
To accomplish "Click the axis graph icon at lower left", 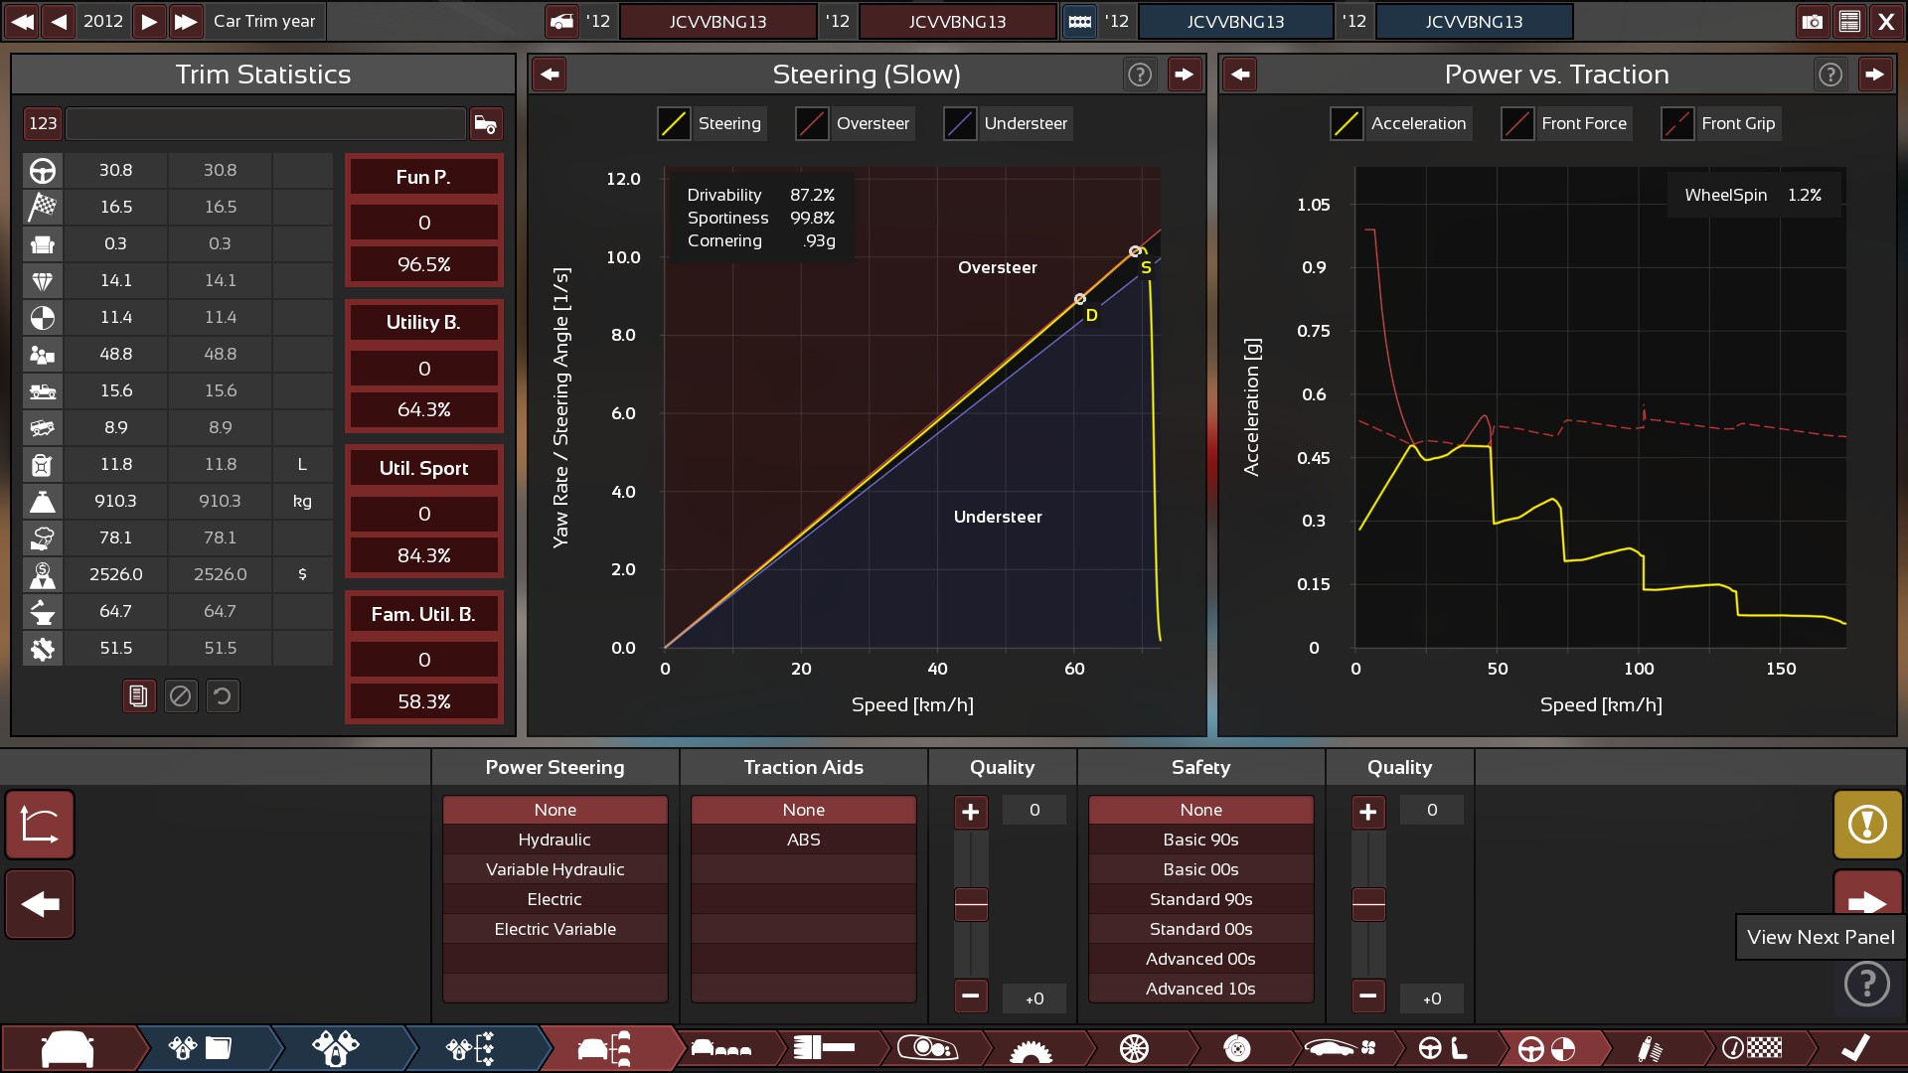I will 40,824.
